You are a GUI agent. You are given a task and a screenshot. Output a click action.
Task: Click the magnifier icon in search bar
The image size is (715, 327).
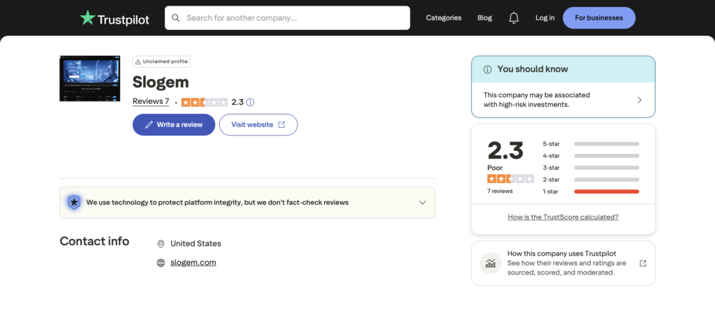(x=175, y=17)
